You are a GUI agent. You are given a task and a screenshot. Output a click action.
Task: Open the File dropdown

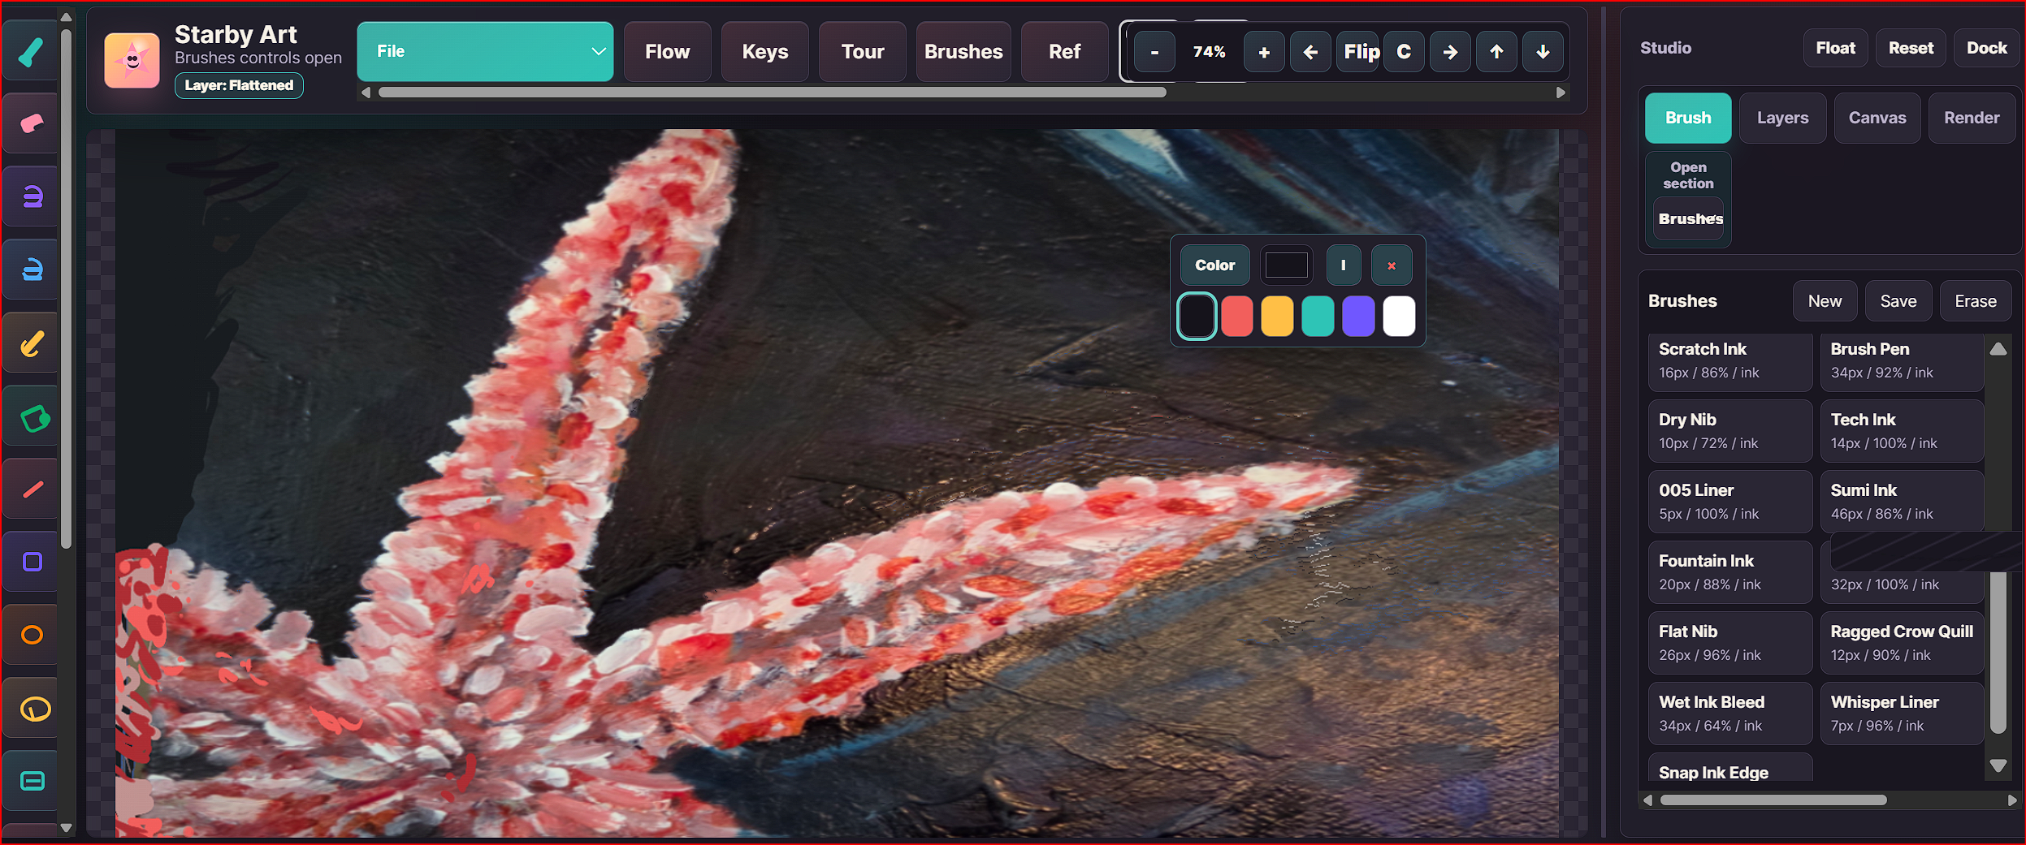tap(485, 51)
